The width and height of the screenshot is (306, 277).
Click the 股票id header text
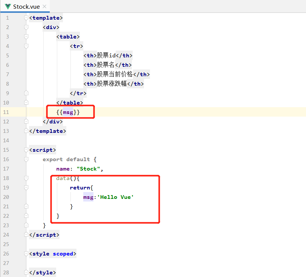pyautogui.click(x=106, y=55)
